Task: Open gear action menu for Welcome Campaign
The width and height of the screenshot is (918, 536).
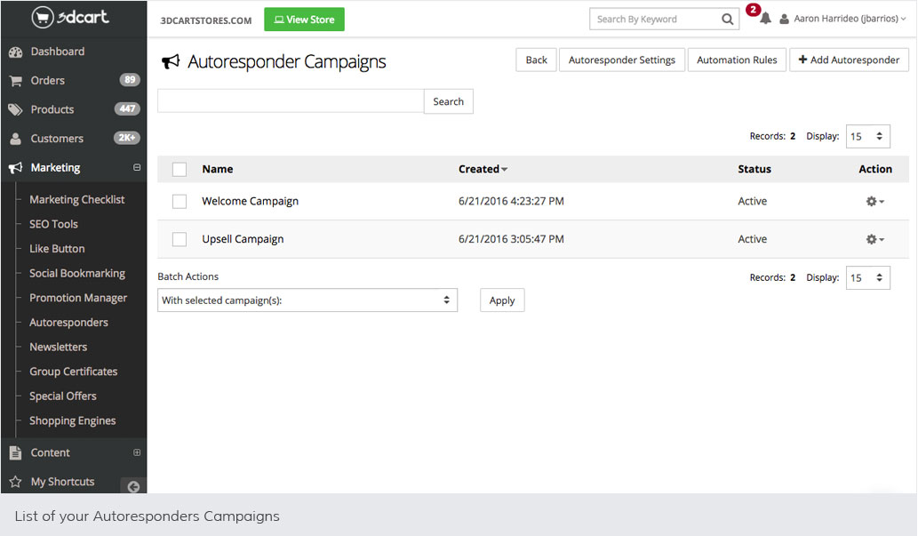Action: tap(874, 202)
